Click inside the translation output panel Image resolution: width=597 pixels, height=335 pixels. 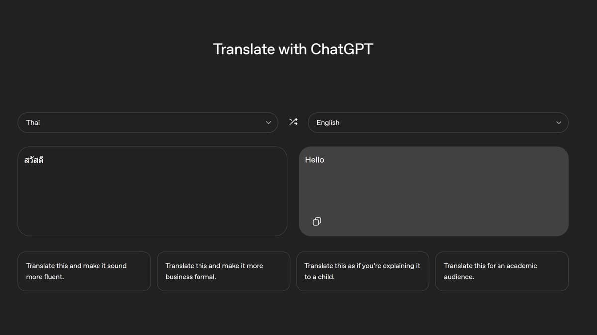pos(433,191)
